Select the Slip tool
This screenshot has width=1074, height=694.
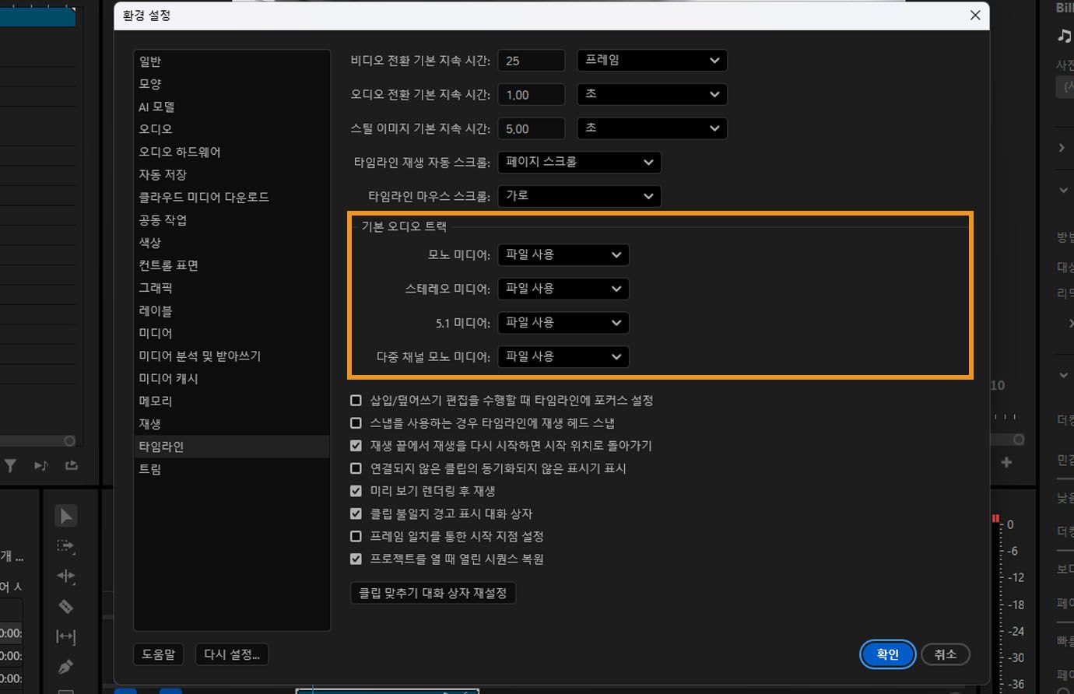pos(66,636)
